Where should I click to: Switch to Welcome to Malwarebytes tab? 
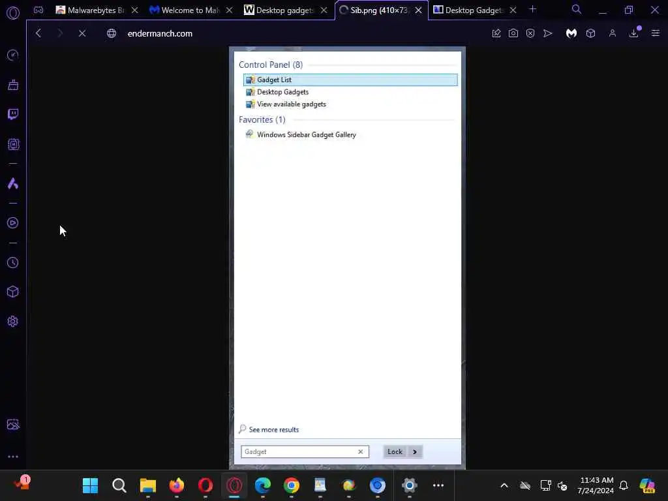[184, 10]
